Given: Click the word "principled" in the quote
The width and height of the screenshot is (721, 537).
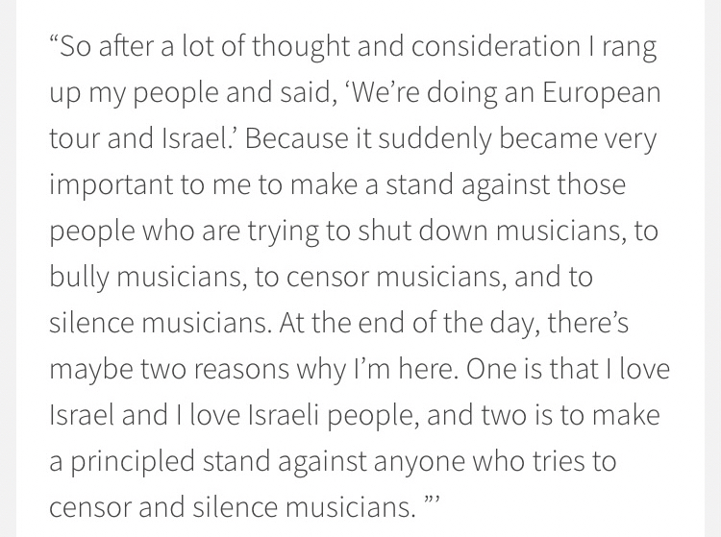Looking at the screenshot, I should point(140,459).
